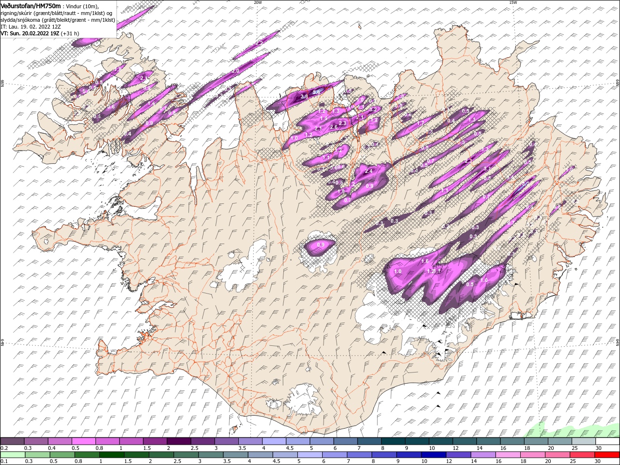The height and width of the screenshot is (465, 620).
Task: Click the '3.8' precipitation value on the map
Action: coord(304,97)
